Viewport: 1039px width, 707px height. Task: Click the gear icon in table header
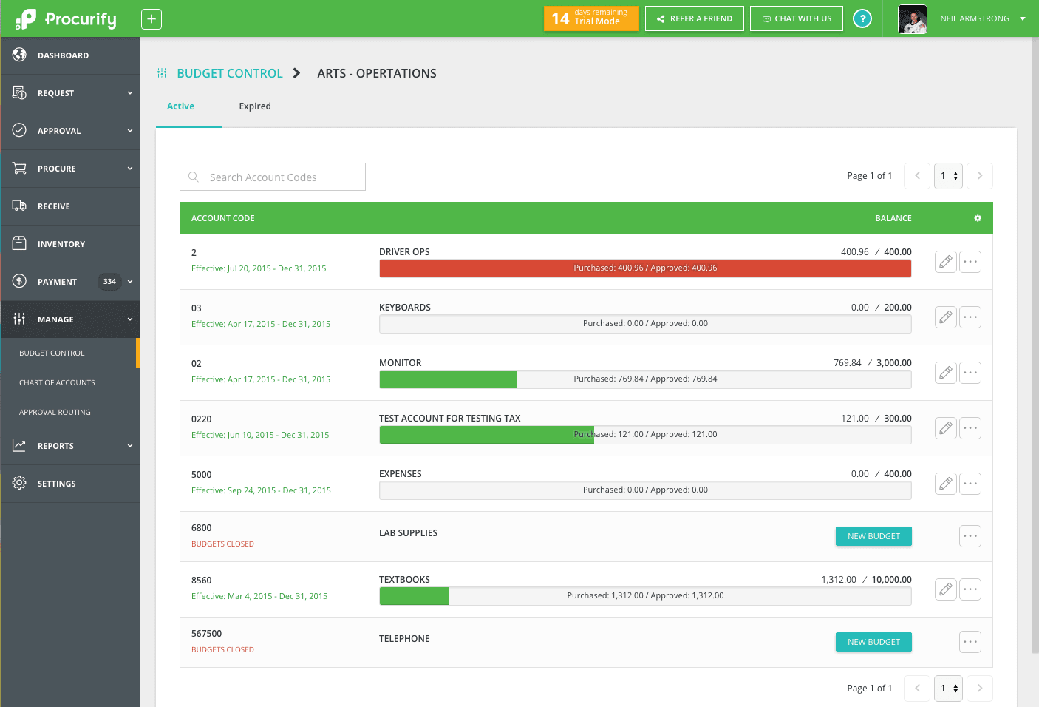[x=977, y=218]
